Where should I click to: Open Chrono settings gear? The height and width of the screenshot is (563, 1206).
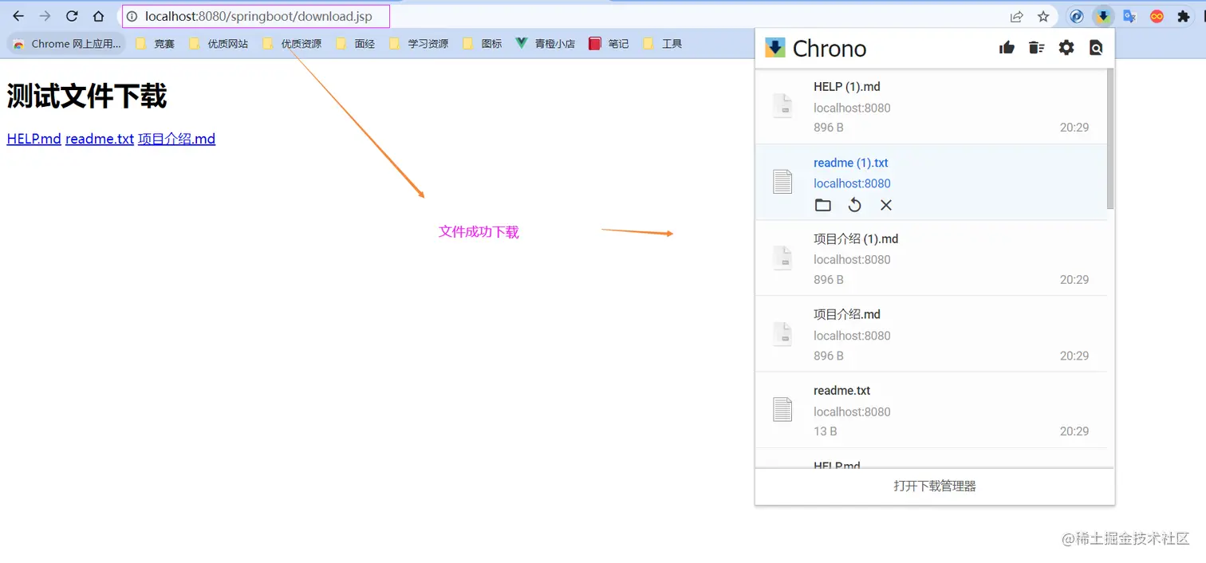pyautogui.click(x=1066, y=48)
